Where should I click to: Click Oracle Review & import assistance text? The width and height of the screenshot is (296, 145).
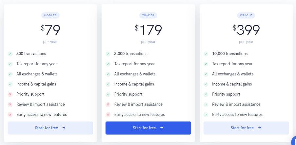pos(236,105)
